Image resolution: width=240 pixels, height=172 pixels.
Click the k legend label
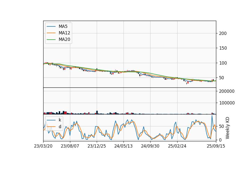coord(60,120)
